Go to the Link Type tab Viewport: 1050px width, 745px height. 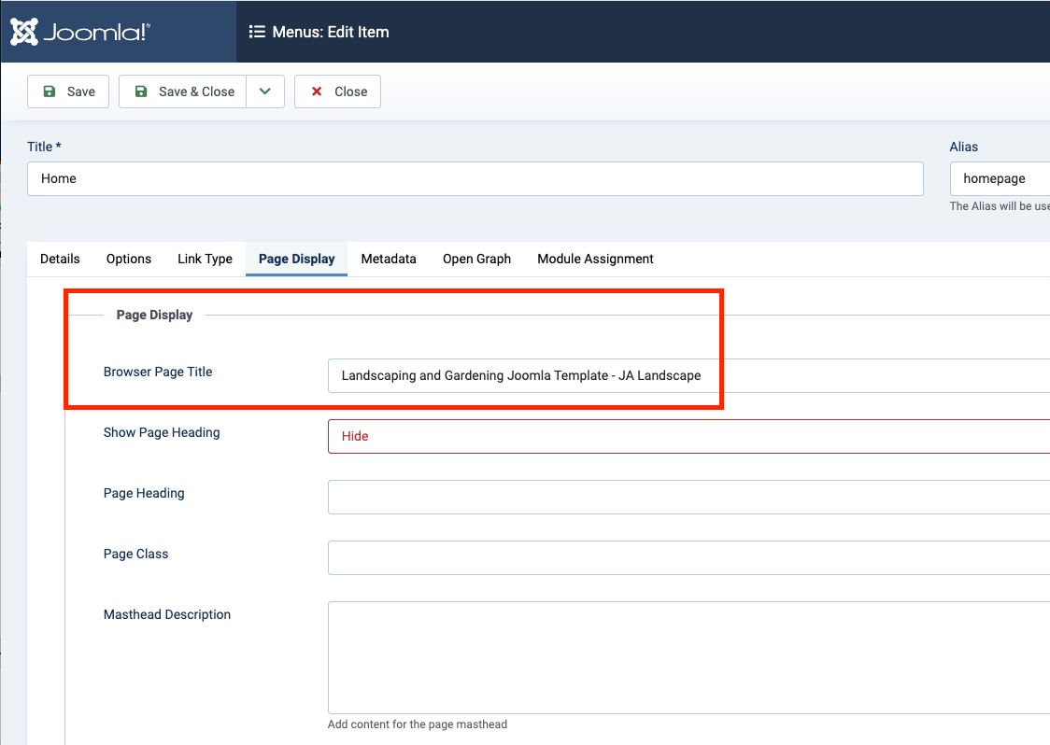coord(205,259)
